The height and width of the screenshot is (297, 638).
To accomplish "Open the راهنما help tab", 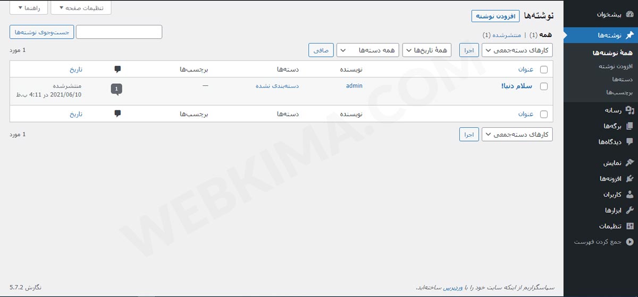I will 29,7.
